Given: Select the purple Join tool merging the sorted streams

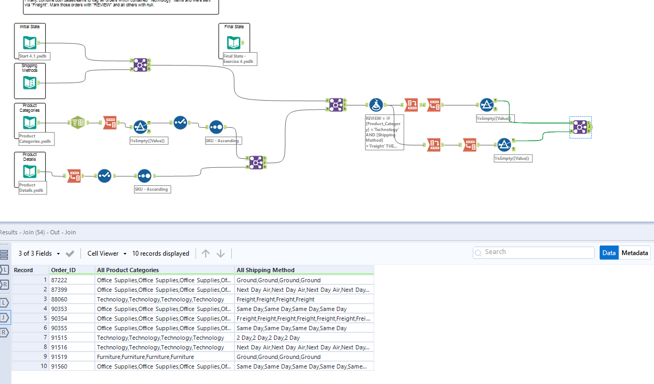Looking at the screenshot, I should [x=256, y=162].
